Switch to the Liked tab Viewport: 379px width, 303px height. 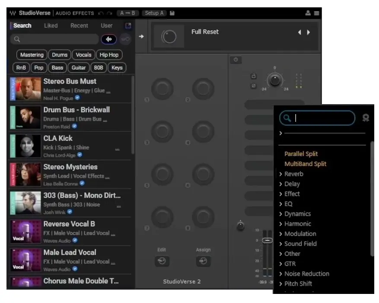(x=51, y=26)
